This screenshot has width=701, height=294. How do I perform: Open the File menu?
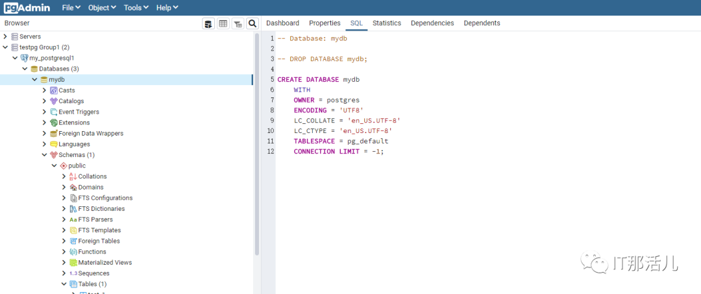tap(71, 8)
